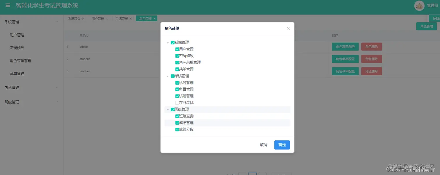Switch to the 系统管理 tab
The height and width of the screenshot is (175, 440).
point(122,19)
